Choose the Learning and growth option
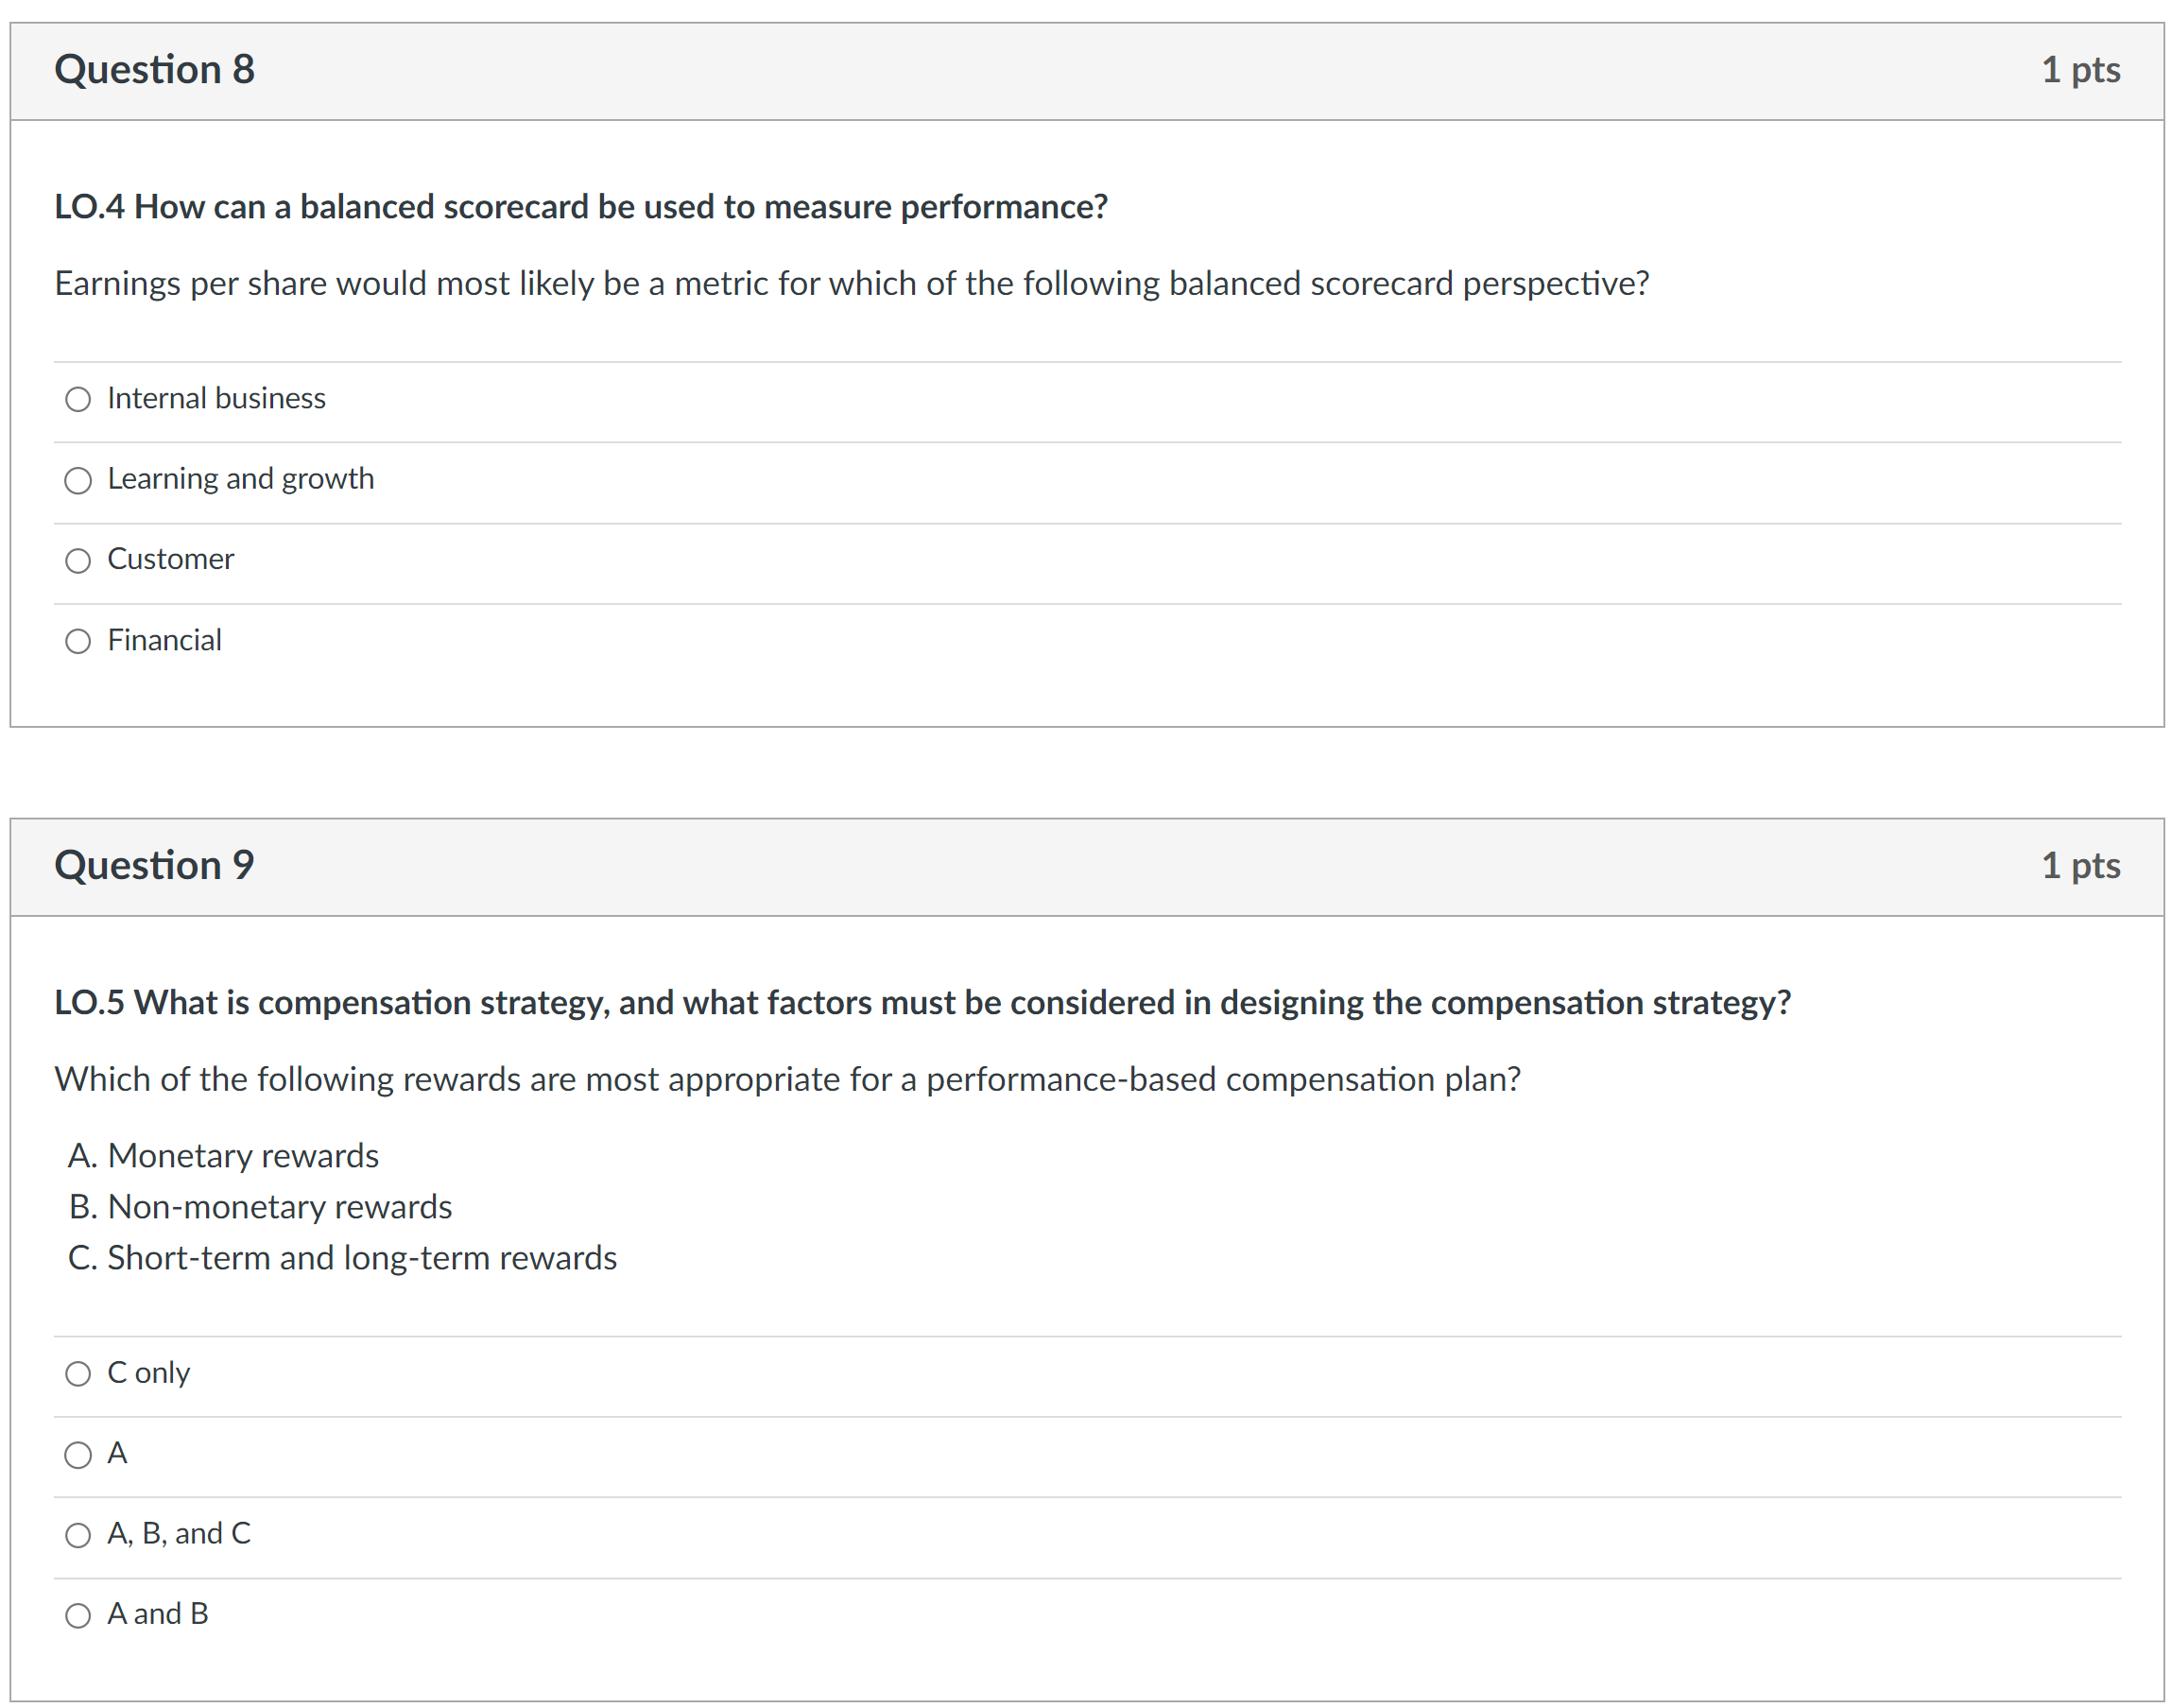The image size is (2171, 1708). tap(78, 481)
